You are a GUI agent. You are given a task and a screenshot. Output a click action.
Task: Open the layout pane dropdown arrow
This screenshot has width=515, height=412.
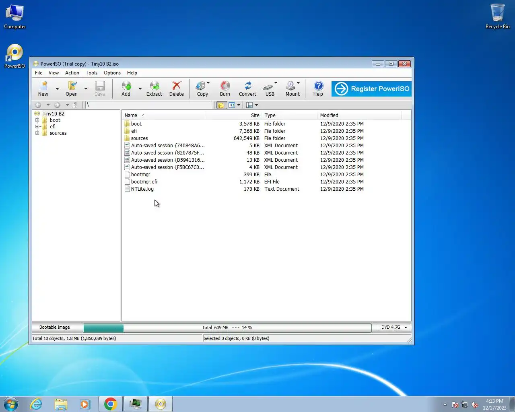tap(256, 105)
